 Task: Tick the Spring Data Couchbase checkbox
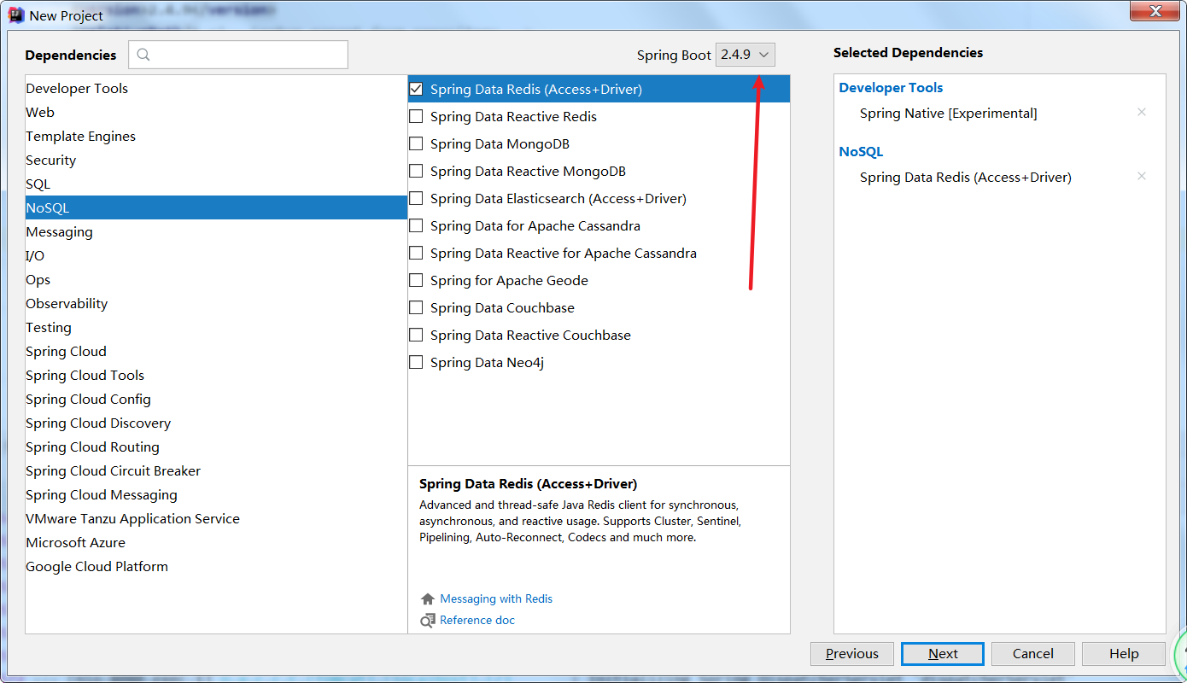[x=416, y=307]
